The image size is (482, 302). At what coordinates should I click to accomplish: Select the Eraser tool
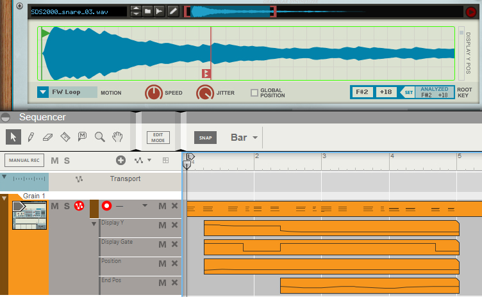tap(47, 136)
